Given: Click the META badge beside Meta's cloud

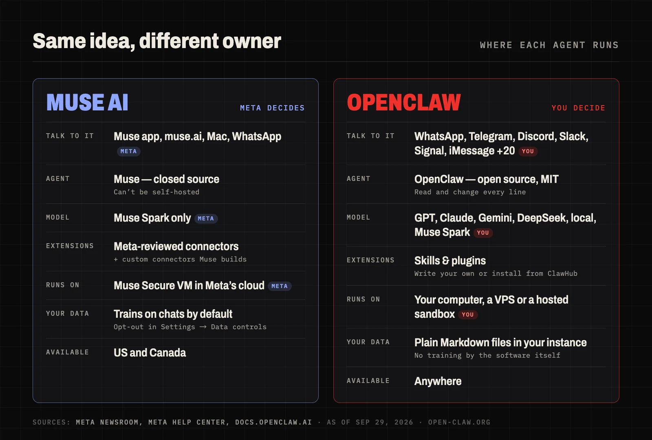Looking at the screenshot, I should pyautogui.click(x=280, y=286).
